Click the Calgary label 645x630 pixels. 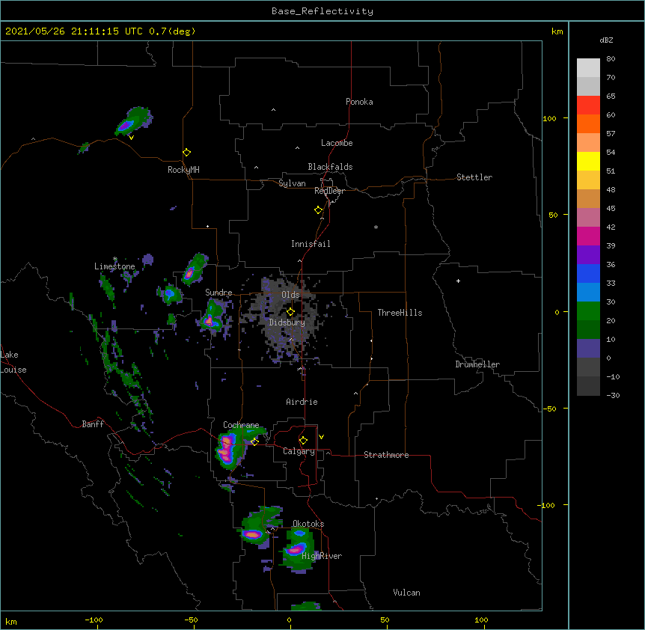299,451
